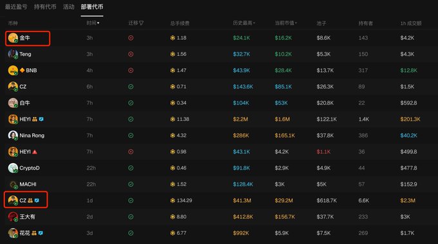Click the 币种 column header
This screenshot has height=244, width=438.
pos(13,23)
